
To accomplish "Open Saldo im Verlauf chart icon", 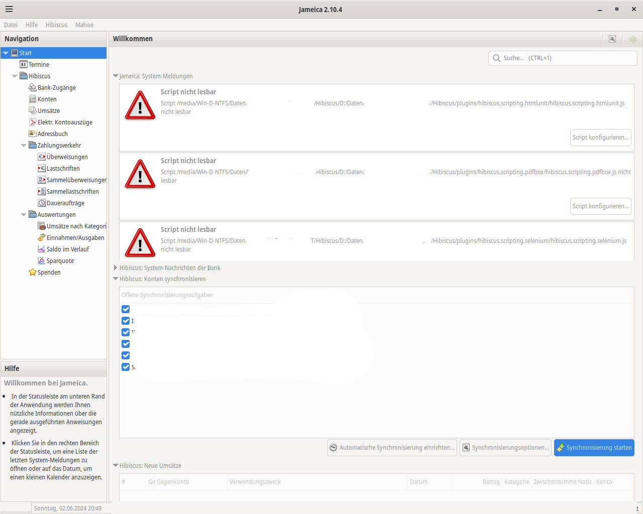I will pos(42,249).
